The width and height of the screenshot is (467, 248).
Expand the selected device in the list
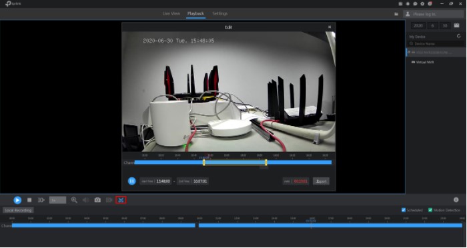(x=410, y=52)
